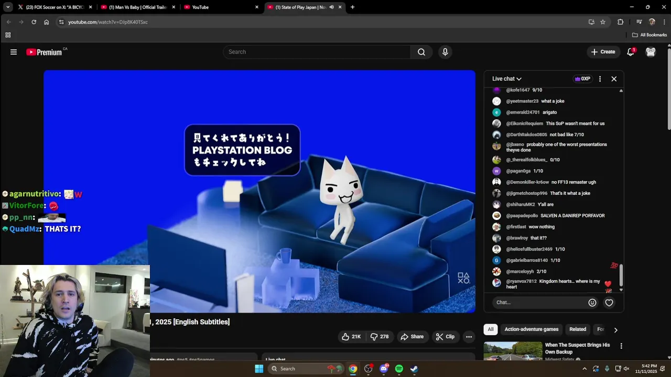
Task: Open the tab search dropdown
Action: (7, 7)
